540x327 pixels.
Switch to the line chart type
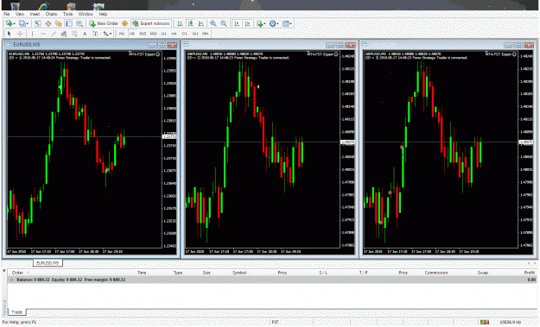coord(201,23)
